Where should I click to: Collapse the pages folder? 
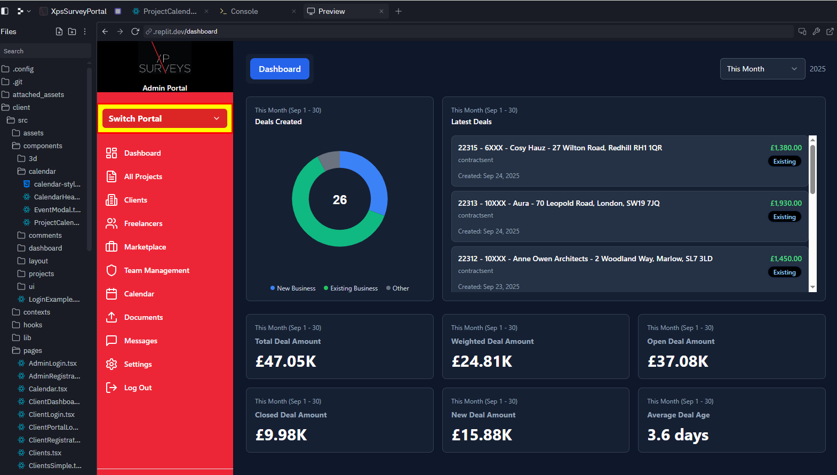coord(27,350)
